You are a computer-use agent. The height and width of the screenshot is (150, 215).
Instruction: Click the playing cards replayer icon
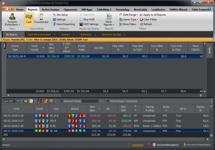tap(31, 101)
